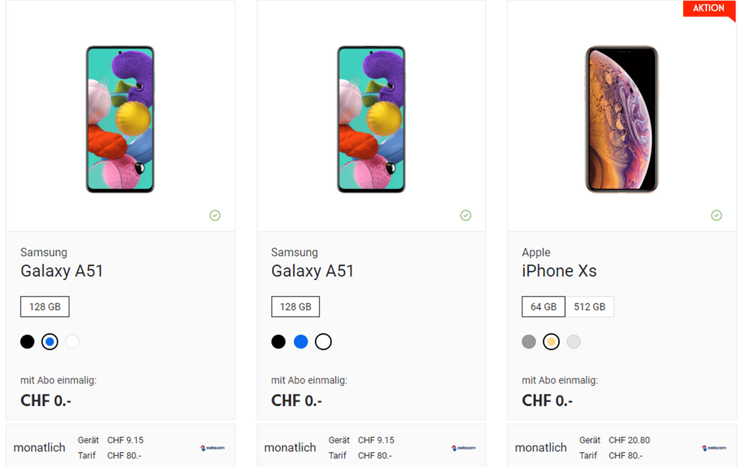Open the iPhone Xs title link
The image size is (747, 467).
pyautogui.click(x=559, y=271)
